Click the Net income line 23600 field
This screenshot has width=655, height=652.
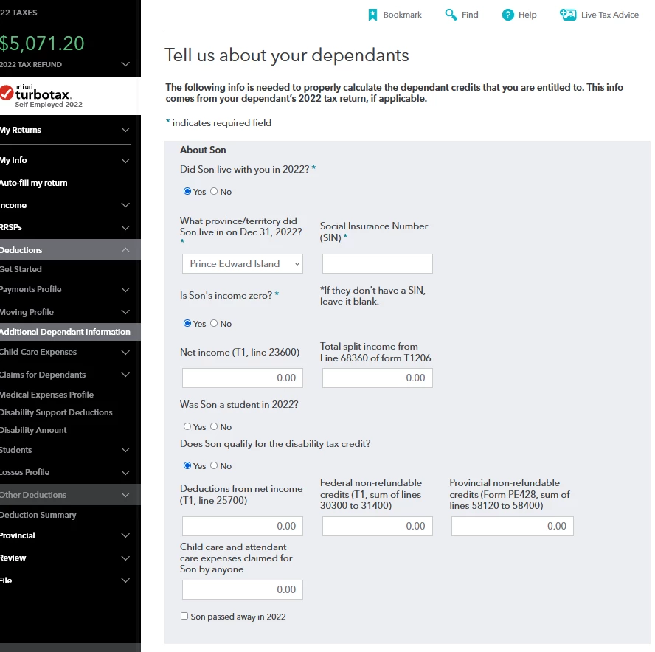[242, 378]
